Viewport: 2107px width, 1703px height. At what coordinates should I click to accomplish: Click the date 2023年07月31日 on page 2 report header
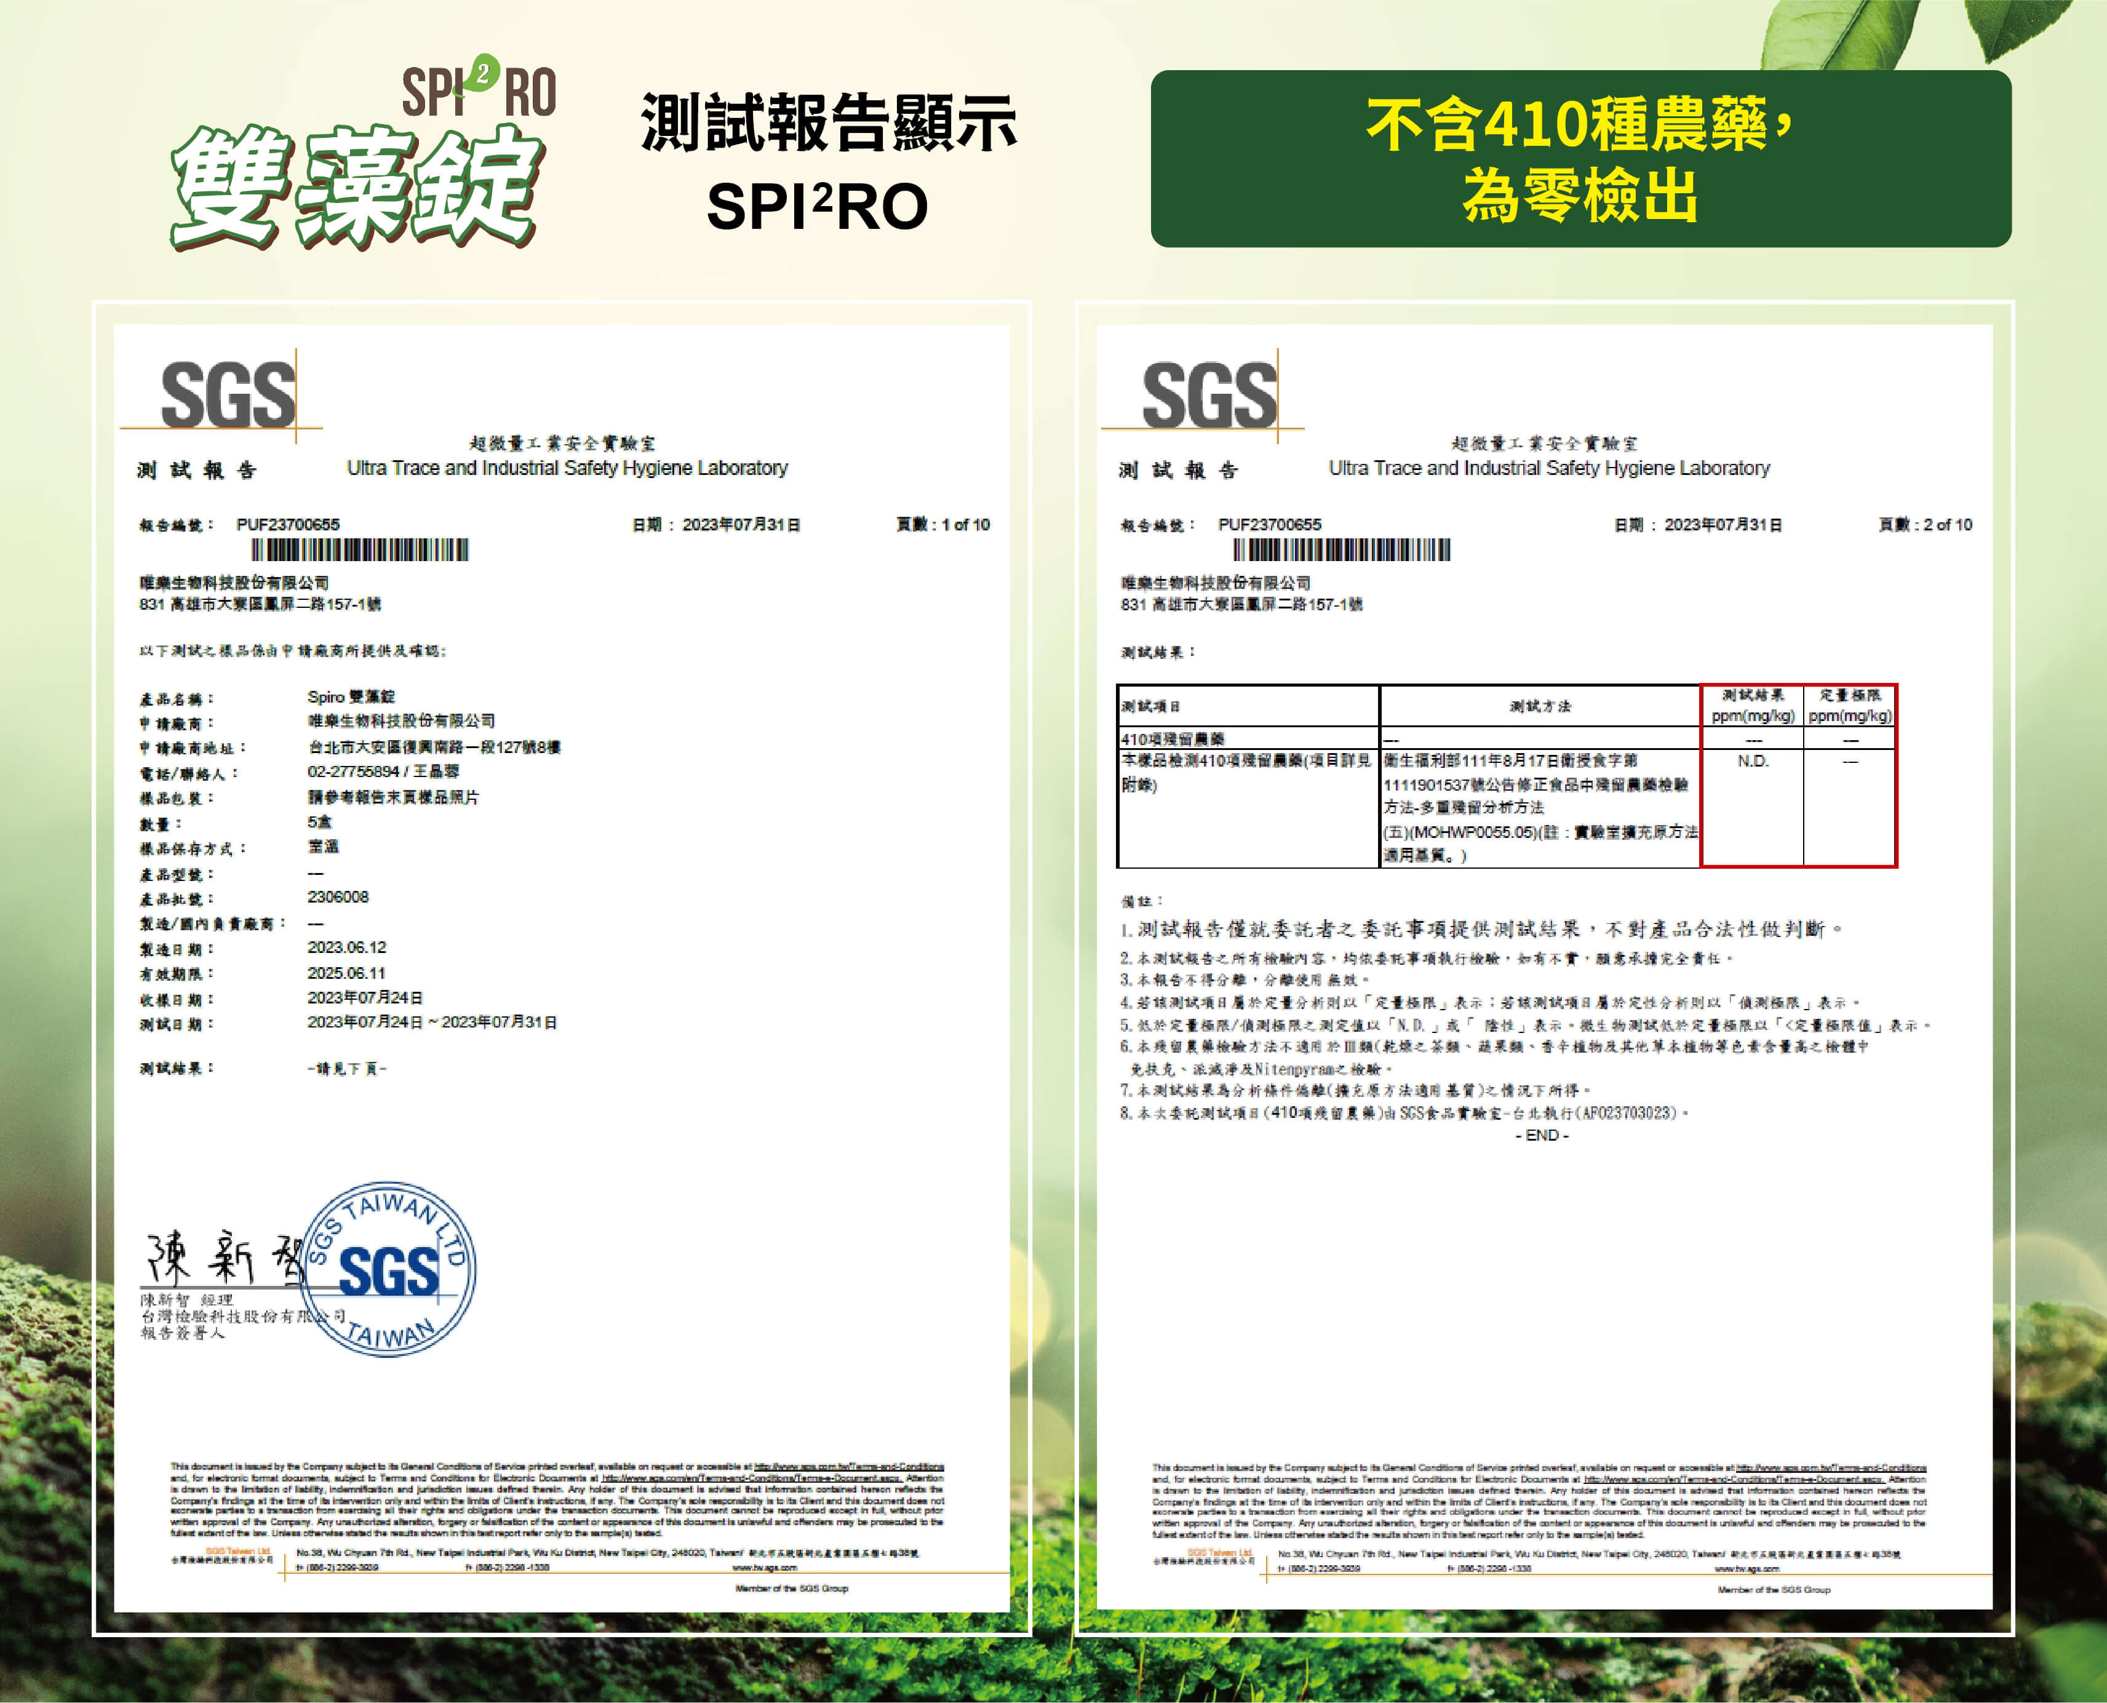(x=1724, y=525)
